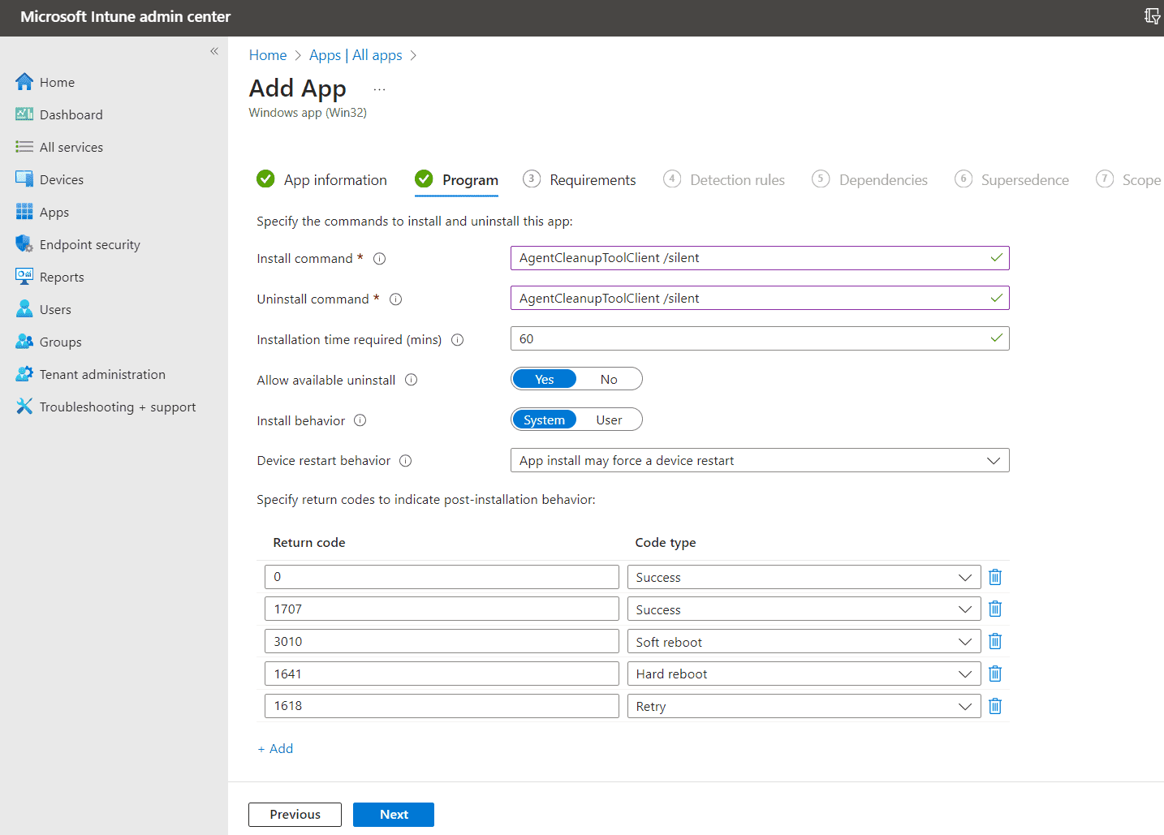Switch to the Requirements tab
The width and height of the screenshot is (1164, 835).
(593, 179)
